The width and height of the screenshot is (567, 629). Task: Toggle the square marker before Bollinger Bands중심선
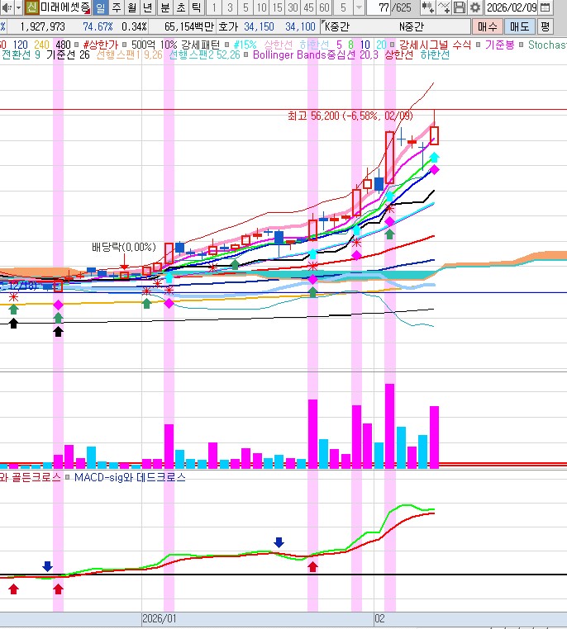coord(246,54)
